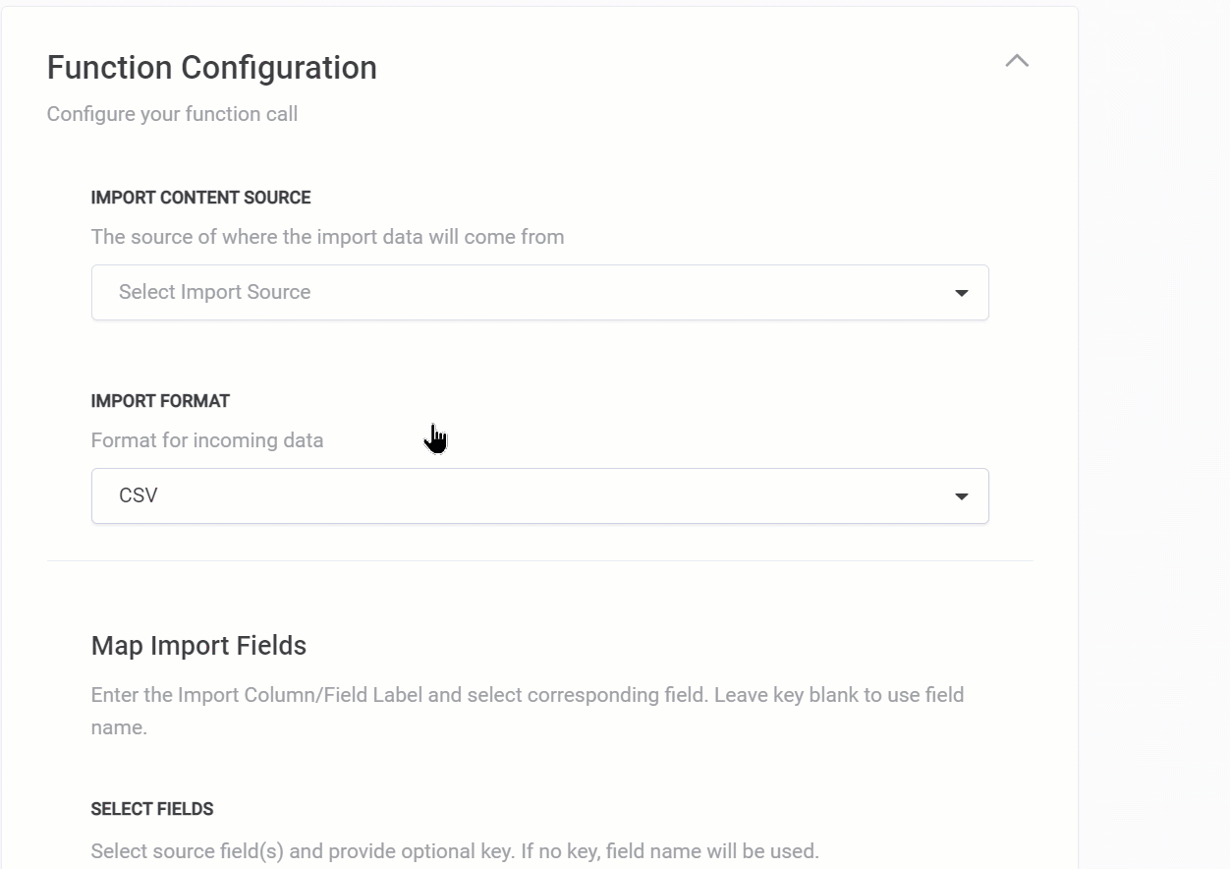Click the CSV value text
The image size is (1230, 869).
(x=139, y=495)
